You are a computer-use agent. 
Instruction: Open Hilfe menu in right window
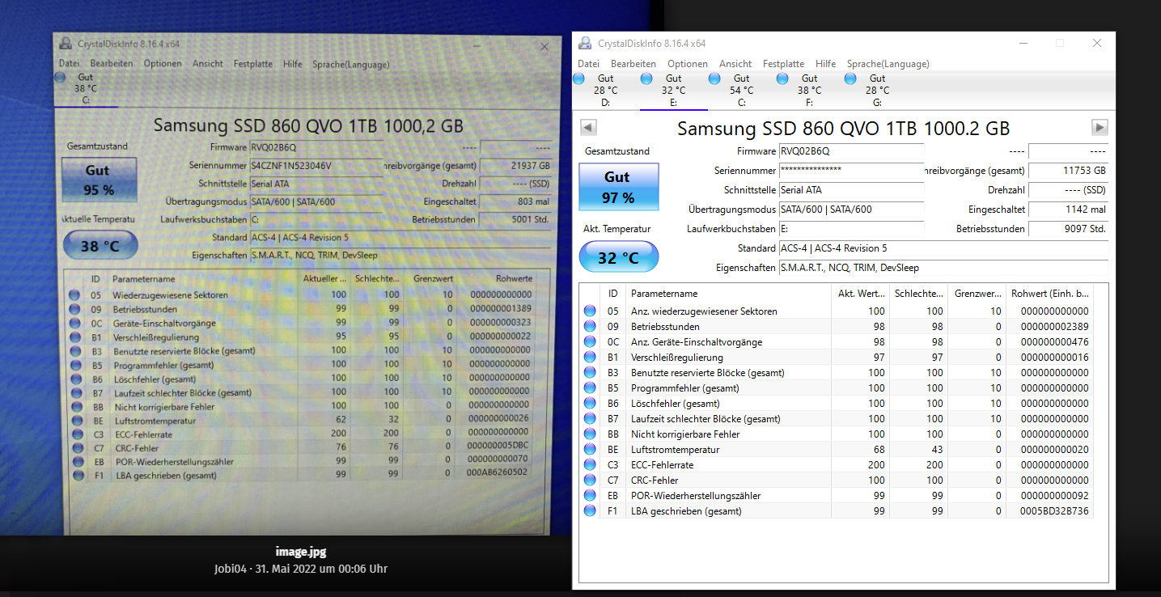click(x=826, y=64)
